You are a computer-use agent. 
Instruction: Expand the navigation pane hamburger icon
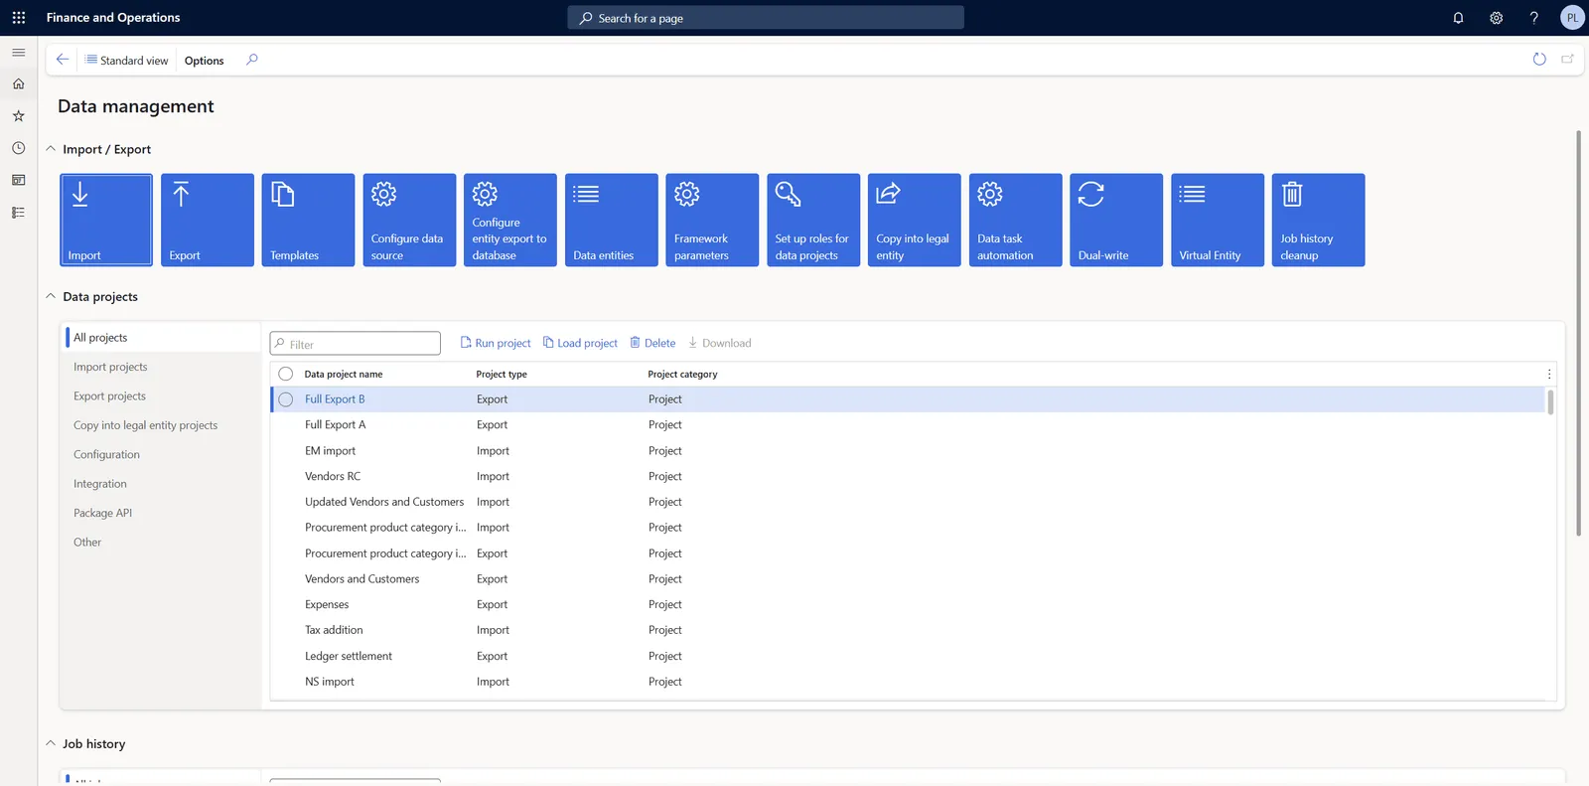tap(19, 53)
